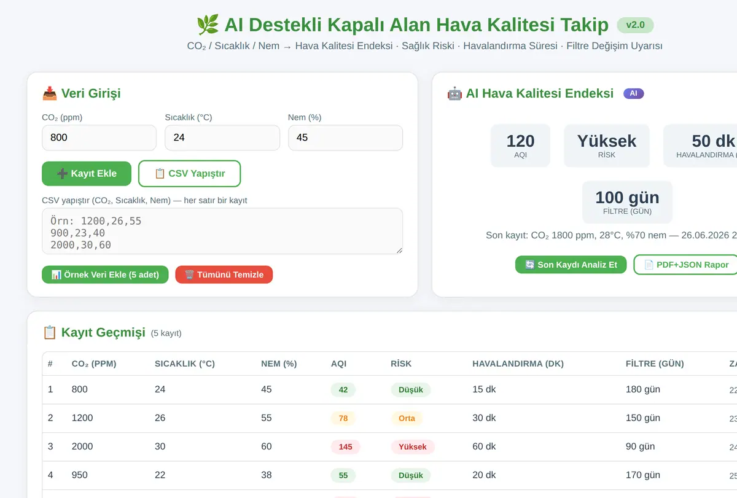
Task: Click the Tümünü Temizle button
Action: tap(224, 274)
